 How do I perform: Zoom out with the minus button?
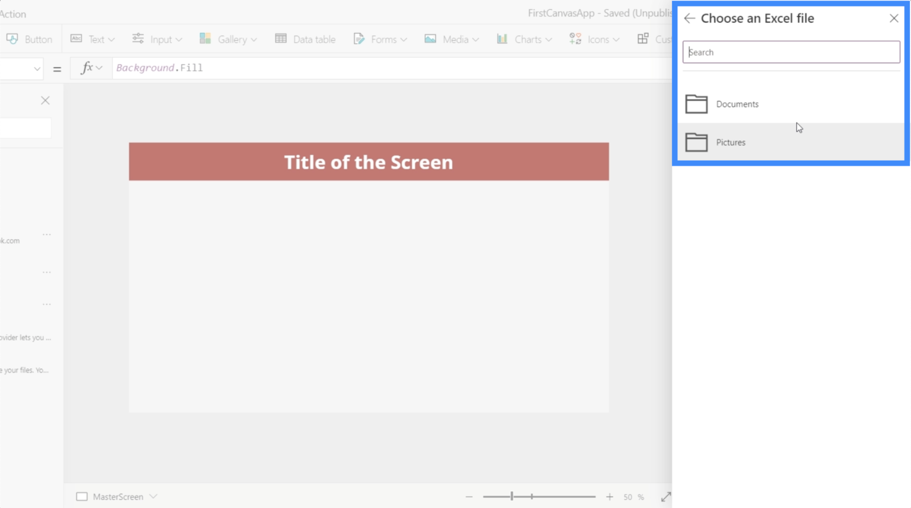pos(469,497)
